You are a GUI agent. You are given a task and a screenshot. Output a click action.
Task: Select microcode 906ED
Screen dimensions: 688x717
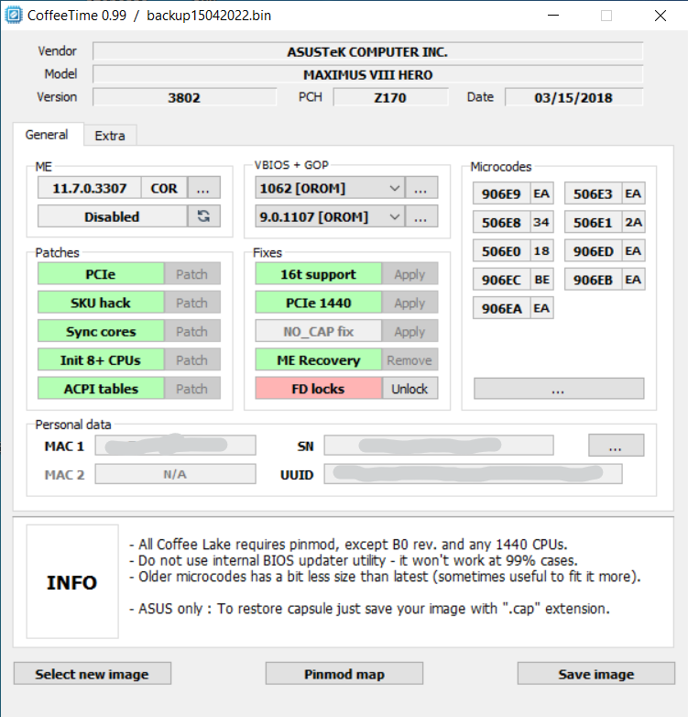[x=593, y=250]
